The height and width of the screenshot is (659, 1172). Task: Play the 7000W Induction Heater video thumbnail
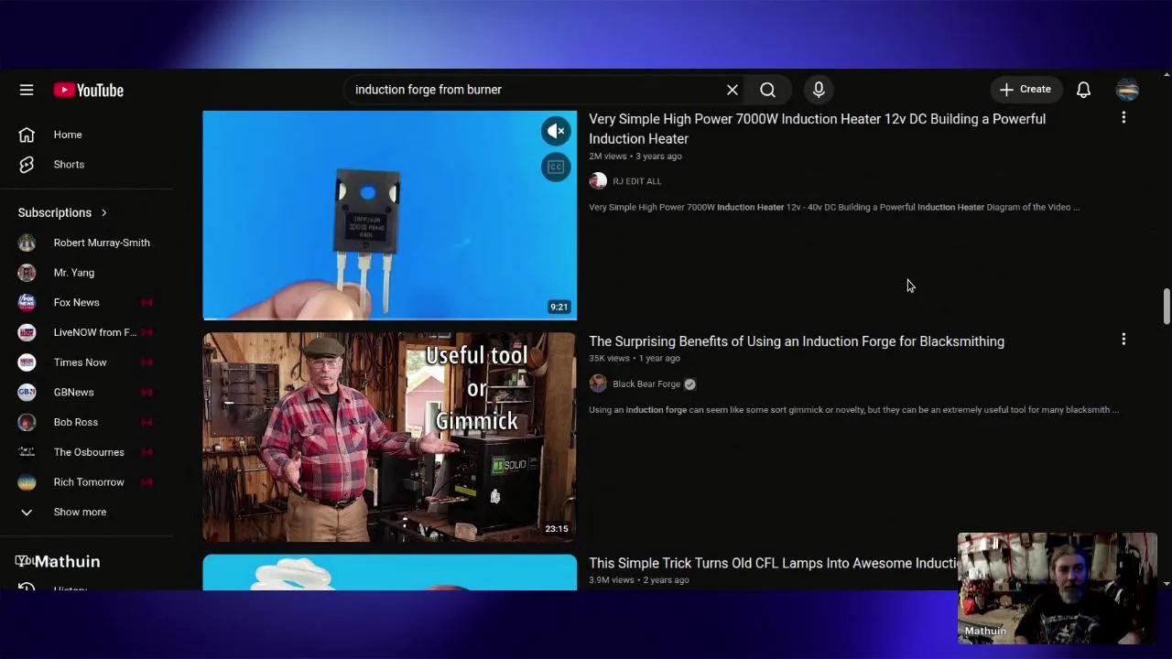[390, 215]
